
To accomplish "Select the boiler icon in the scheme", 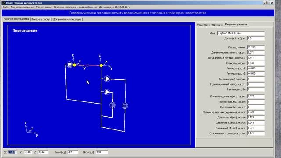I will pyautogui.click(x=70, y=65).
